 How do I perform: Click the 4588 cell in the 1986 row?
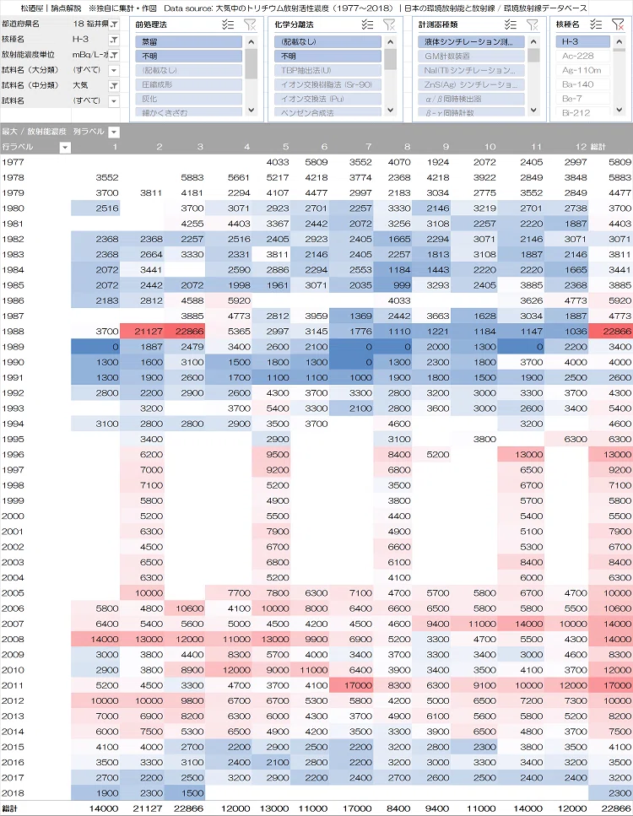click(185, 300)
